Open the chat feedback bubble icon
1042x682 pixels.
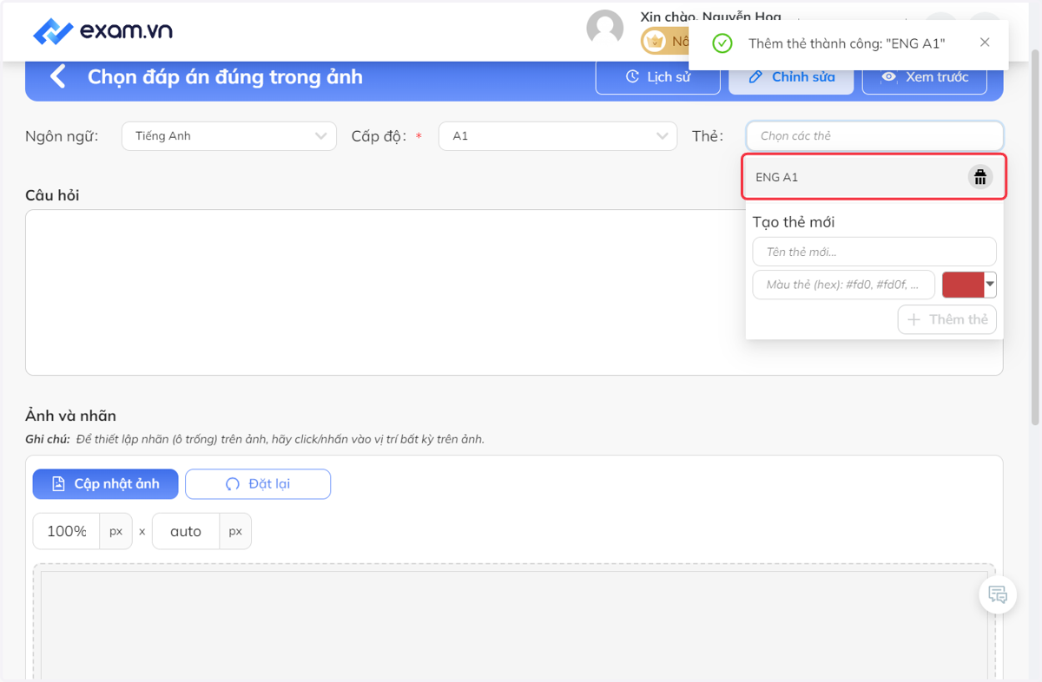[x=998, y=595]
